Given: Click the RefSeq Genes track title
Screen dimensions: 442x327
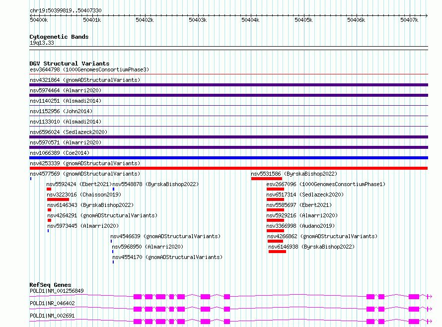Looking at the screenshot, I should pyautogui.click(x=50, y=285).
